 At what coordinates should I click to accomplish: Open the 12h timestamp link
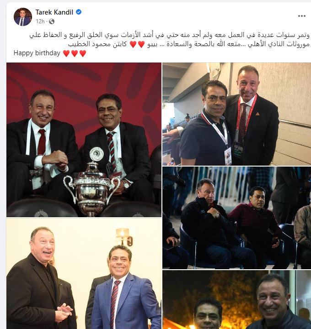40,21
